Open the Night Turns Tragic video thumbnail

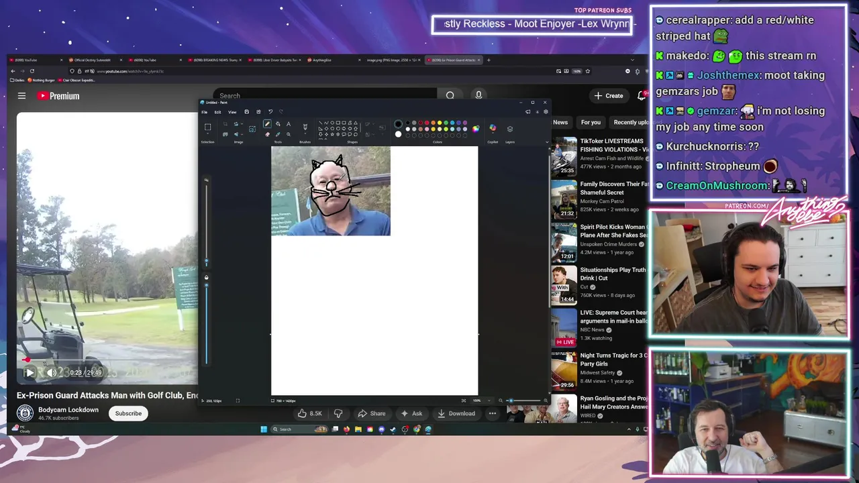click(x=564, y=370)
